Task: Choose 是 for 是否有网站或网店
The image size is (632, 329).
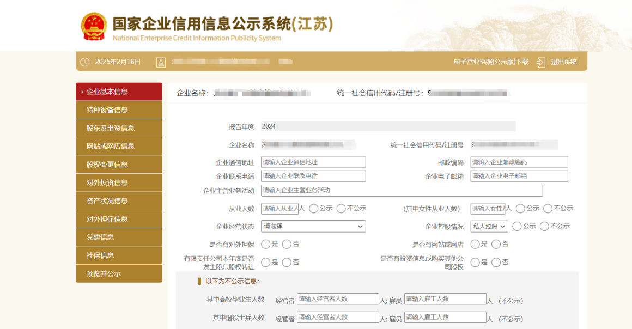Action: click(475, 244)
